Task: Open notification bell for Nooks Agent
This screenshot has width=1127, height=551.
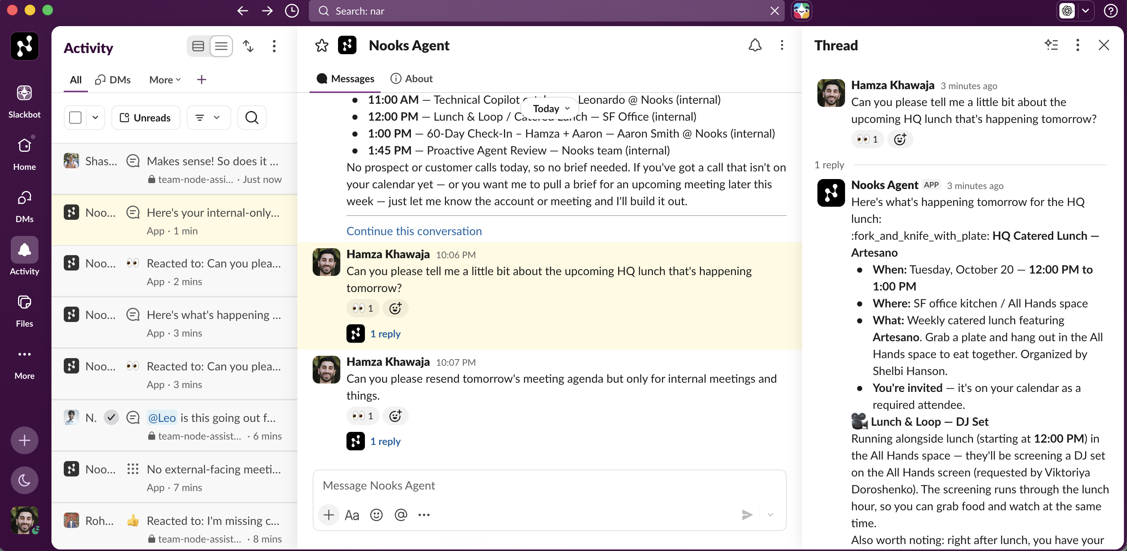Action: [755, 45]
